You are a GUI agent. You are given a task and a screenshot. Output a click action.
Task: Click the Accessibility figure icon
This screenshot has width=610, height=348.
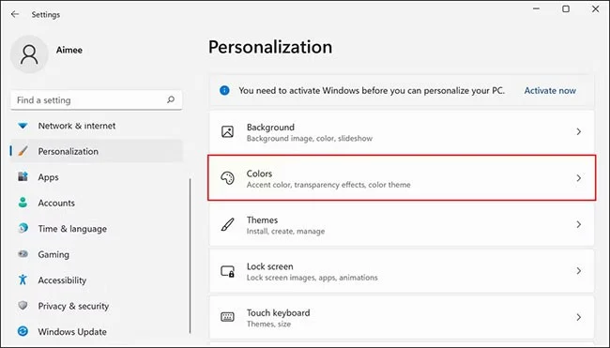(x=23, y=280)
